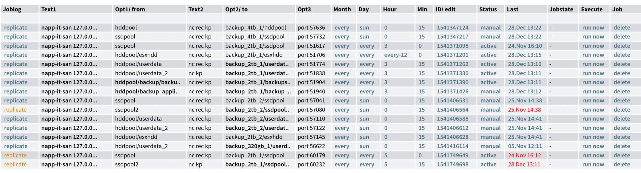Viewport: 641px width, 173px height.
Task: Edit job ID 1541749649
Action: (x=452, y=155)
